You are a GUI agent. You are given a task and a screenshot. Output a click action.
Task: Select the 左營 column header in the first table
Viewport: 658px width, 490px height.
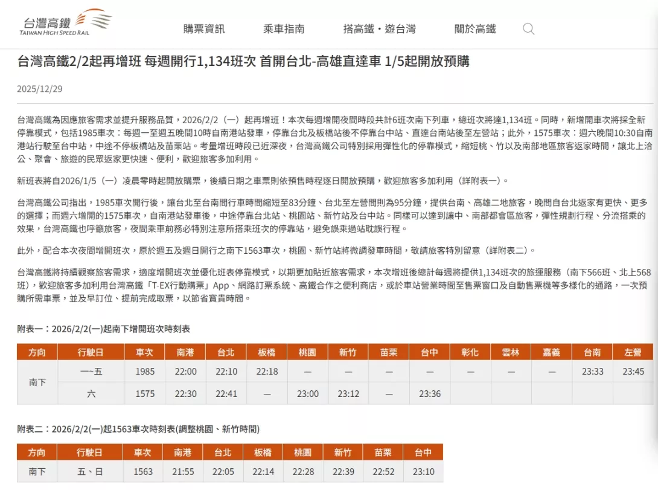pyautogui.click(x=633, y=352)
